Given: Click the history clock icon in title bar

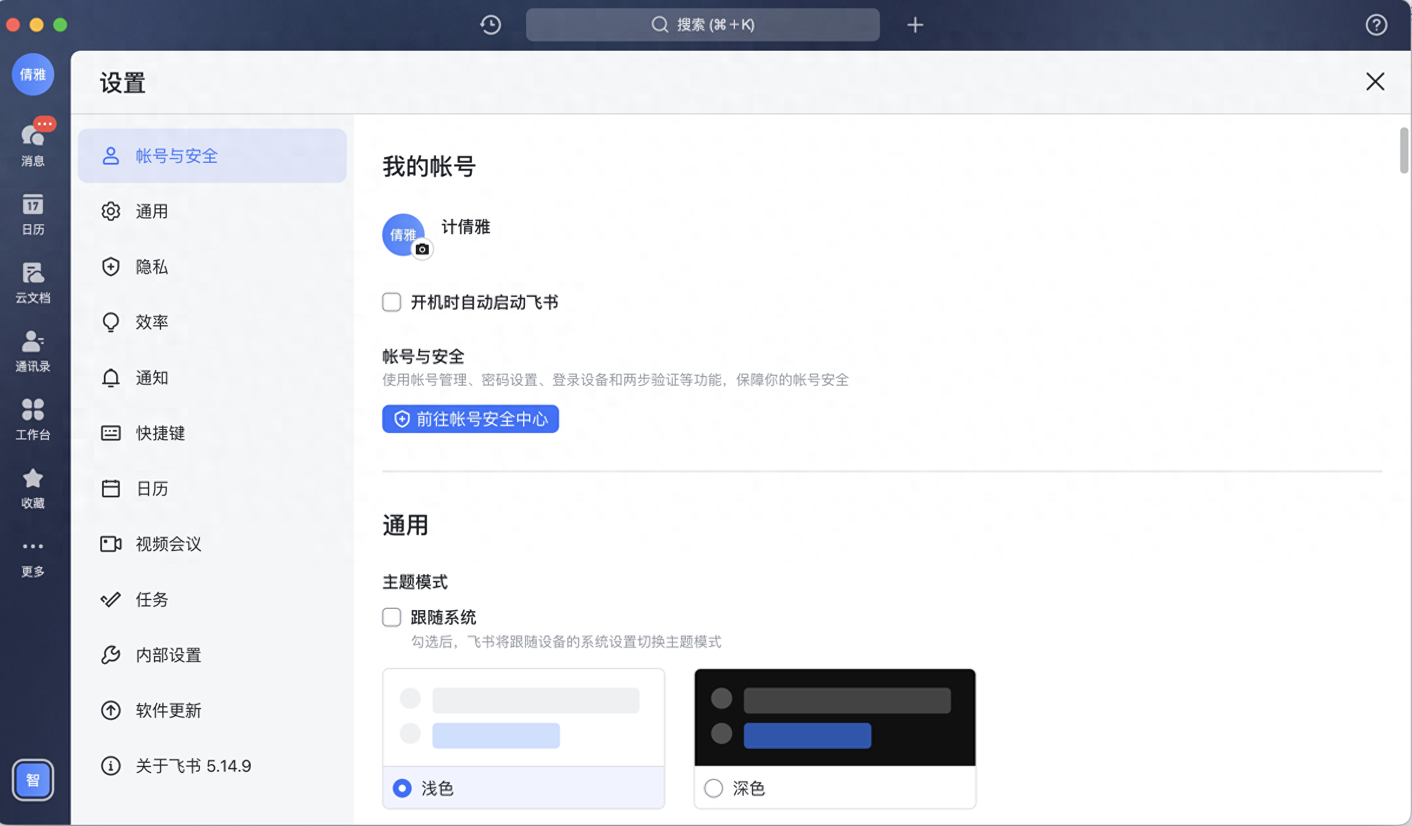Looking at the screenshot, I should (490, 25).
